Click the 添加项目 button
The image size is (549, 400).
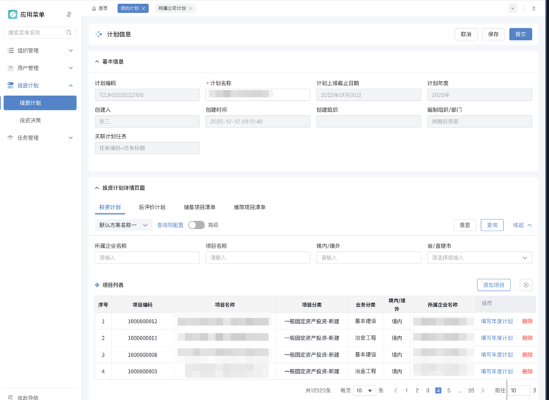coord(493,285)
